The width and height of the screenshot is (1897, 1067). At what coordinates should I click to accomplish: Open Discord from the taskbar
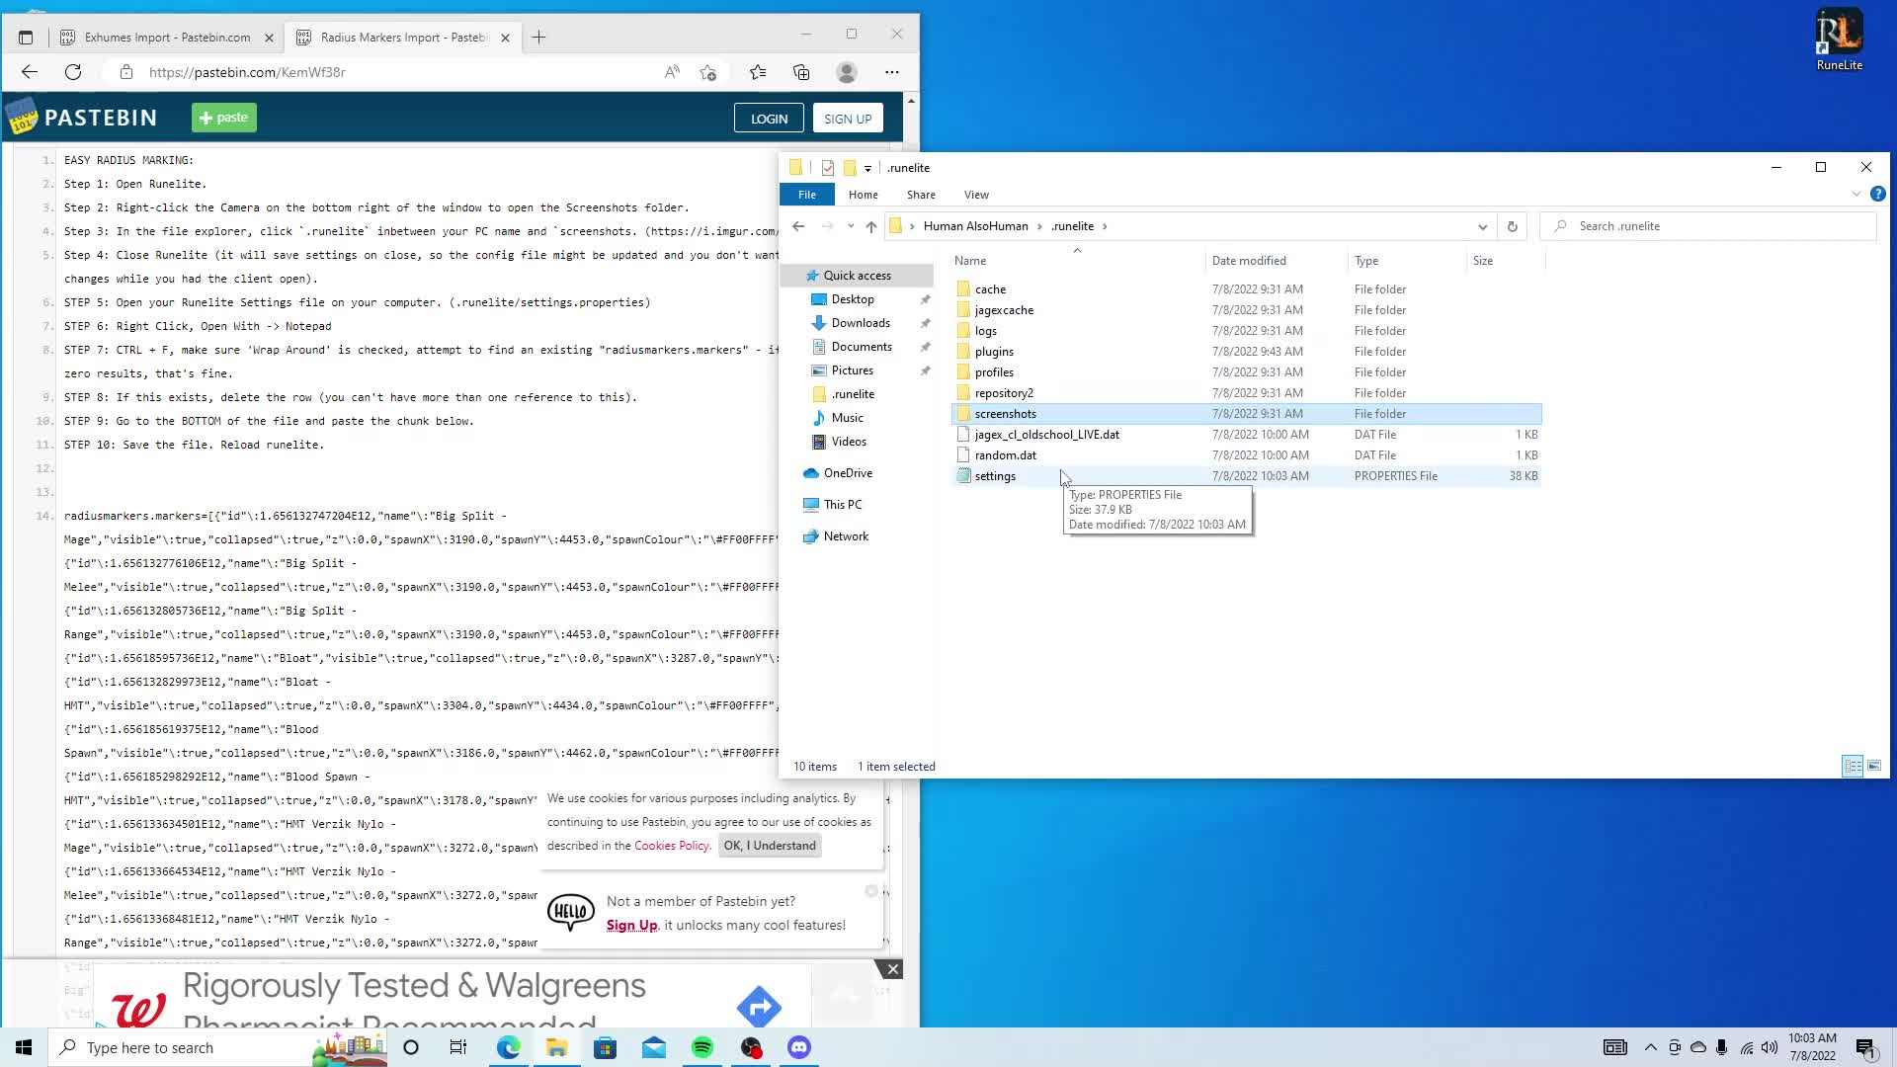pos(797,1047)
